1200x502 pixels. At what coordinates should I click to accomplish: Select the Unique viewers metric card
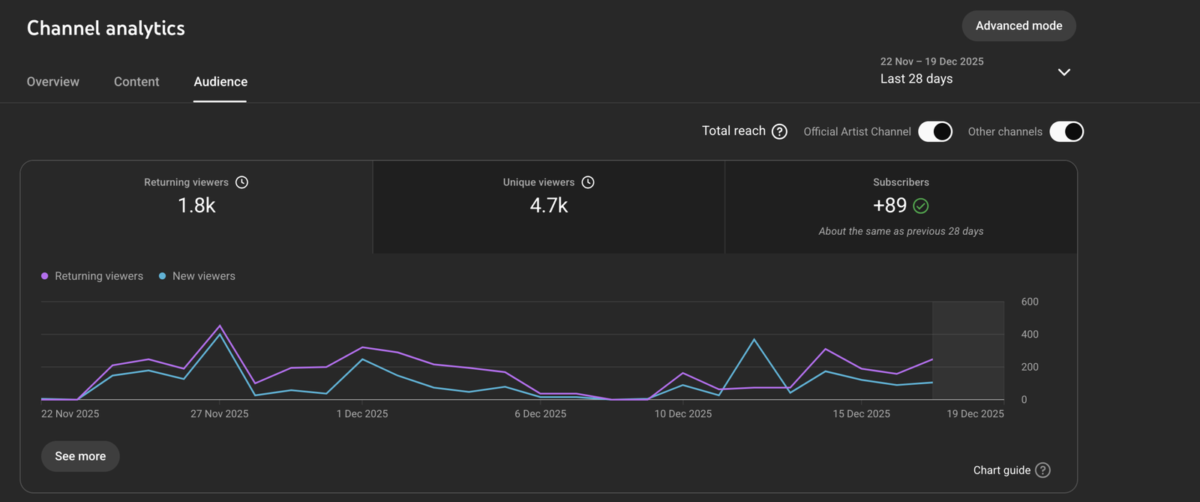pyautogui.click(x=548, y=207)
